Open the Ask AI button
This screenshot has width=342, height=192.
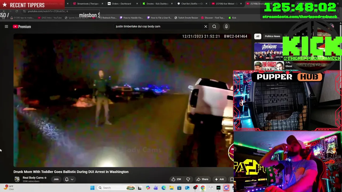coord(219,179)
